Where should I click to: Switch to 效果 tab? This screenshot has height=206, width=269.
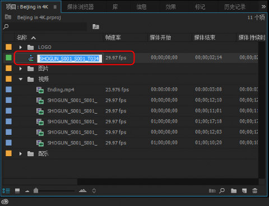pos(170,7)
